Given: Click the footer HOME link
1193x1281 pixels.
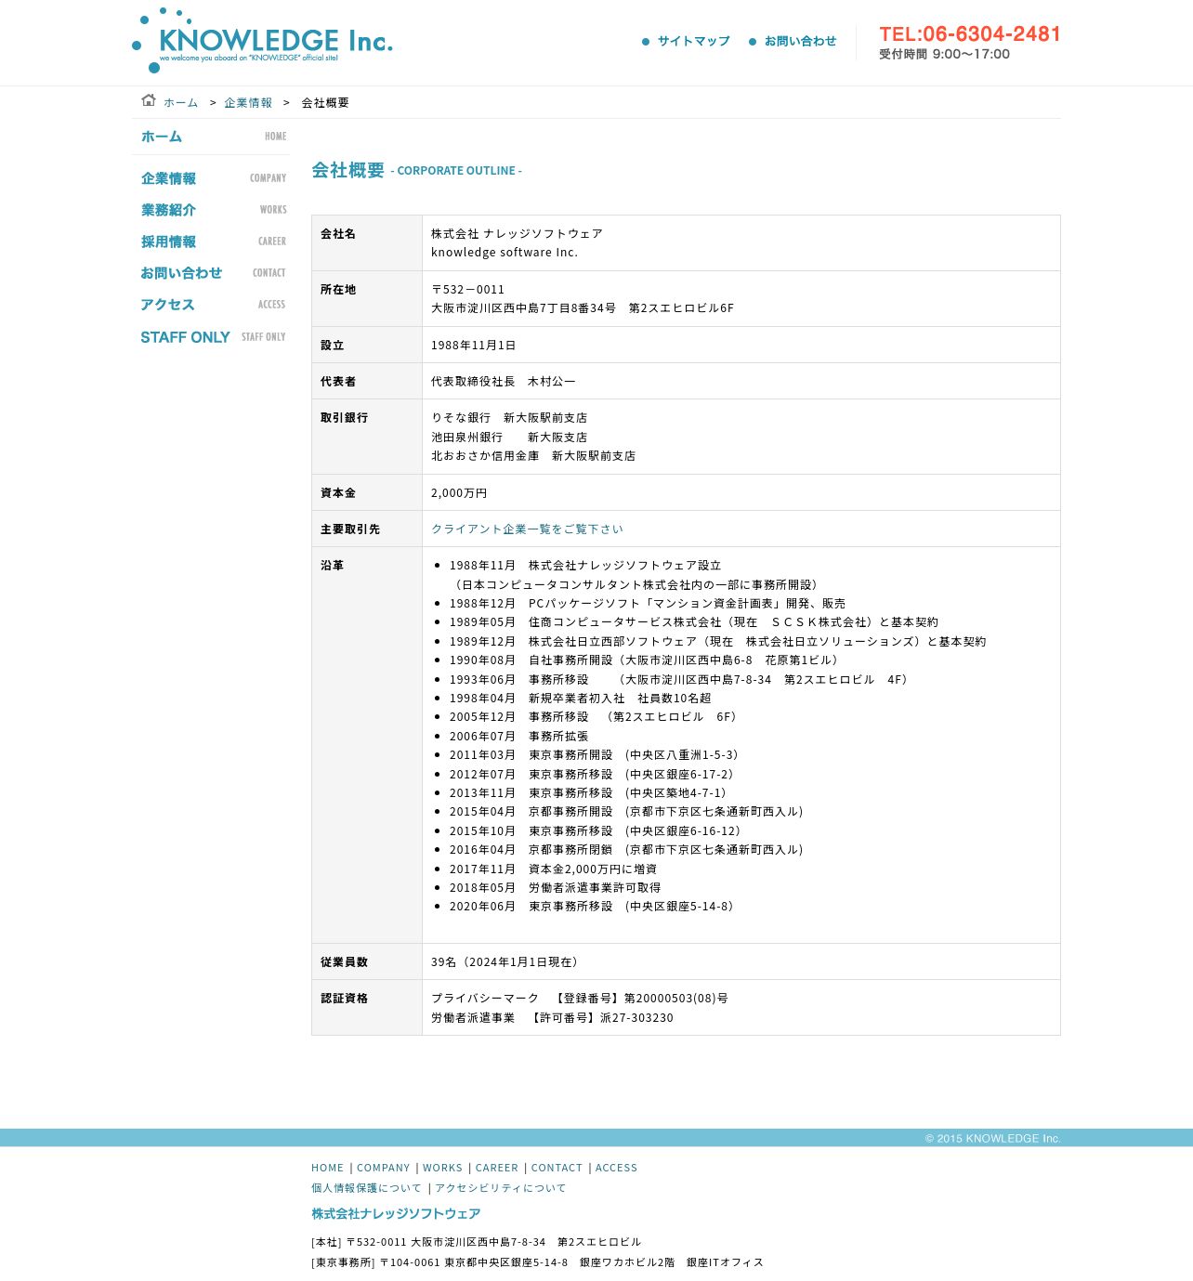Looking at the screenshot, I should pos(328,1168).
